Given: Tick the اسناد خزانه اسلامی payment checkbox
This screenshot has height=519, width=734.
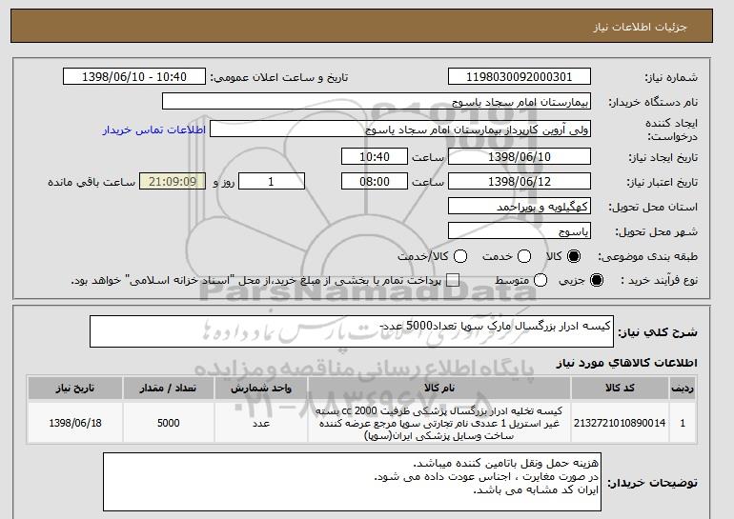Looking at the screenshot, I should 453,280.
